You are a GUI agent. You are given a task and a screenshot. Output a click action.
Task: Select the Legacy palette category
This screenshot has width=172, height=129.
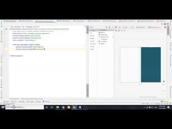point(92,49)
